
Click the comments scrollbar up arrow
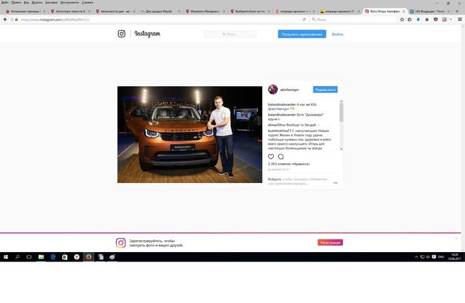[341, 101]
